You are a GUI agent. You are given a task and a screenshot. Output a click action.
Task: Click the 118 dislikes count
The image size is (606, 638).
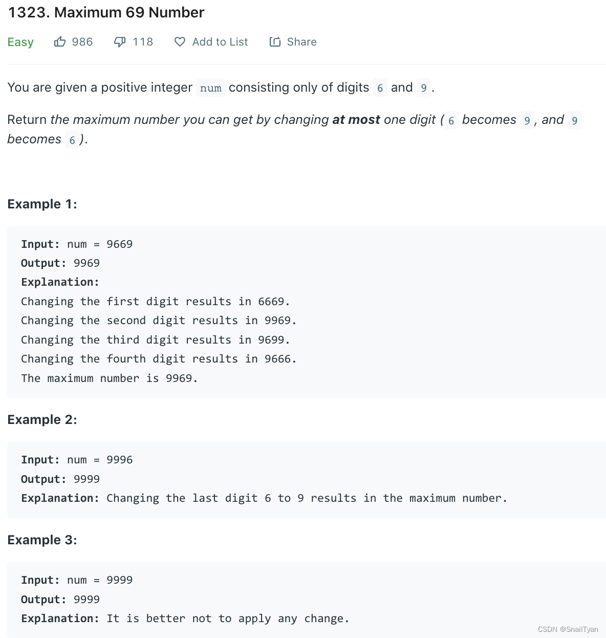click(x=143, y=42)
